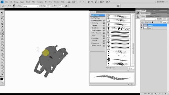
Task: Click the foreground color swatch
Action: pos(2,79)
